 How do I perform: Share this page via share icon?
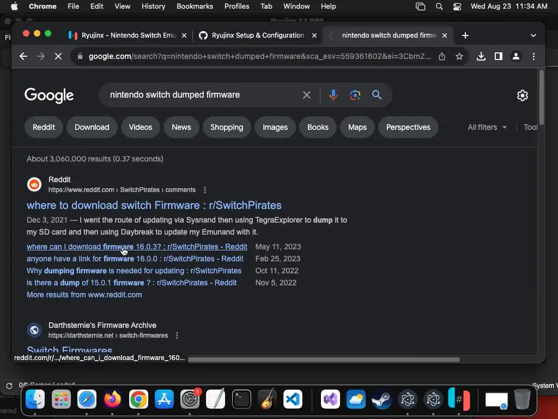click(441, 56)
